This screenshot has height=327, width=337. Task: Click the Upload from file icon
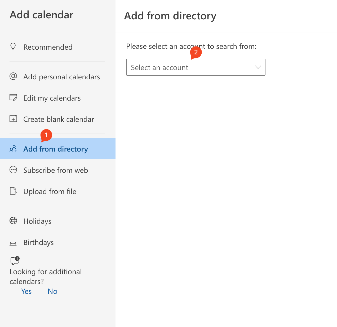coord(13,191)
